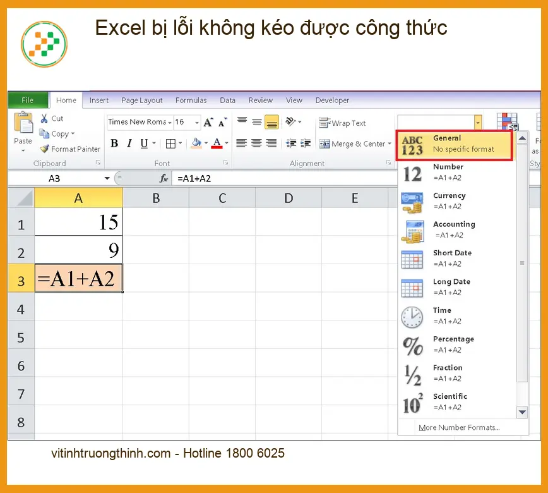Select the General number format
The image size is (548, 493).
click(x=455, y=145)
